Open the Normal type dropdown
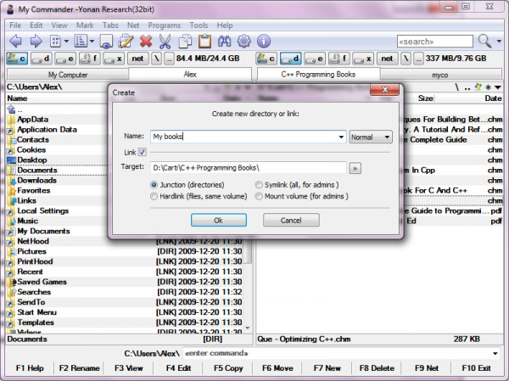This screenshot has height=381, width=509. click(x=370, y=137)
